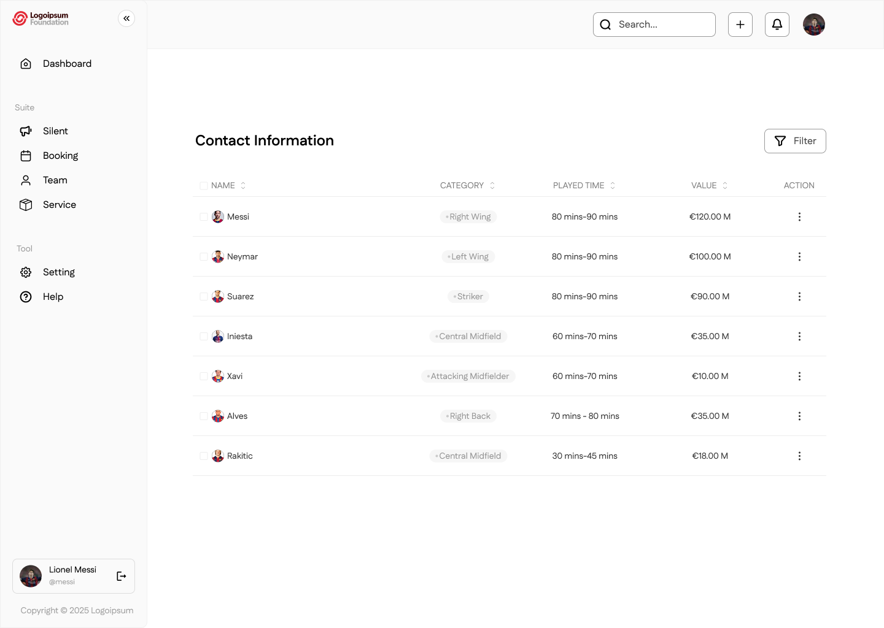Open notifications via the bell icon
This screenshot has width=884, height=628.
(777, 25)
